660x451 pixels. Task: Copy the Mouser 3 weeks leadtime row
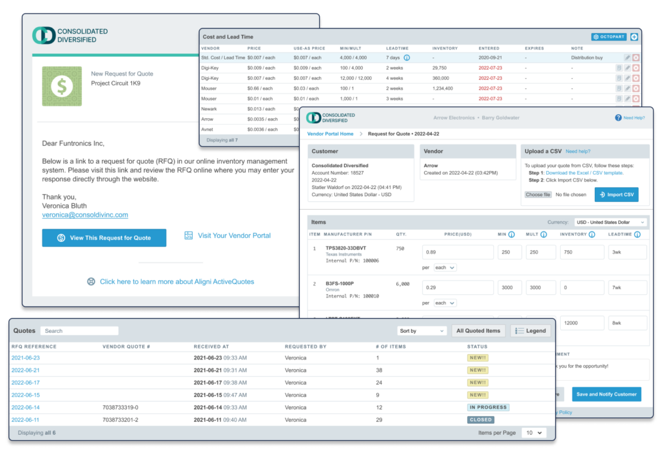point(619,99)
